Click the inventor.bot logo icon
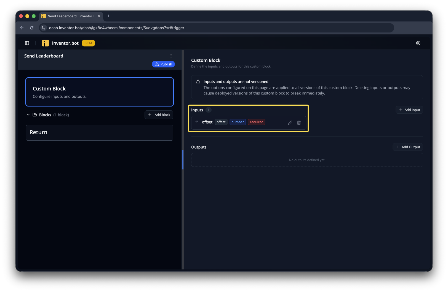Screen dimensions: 448x292 (46, 43)
